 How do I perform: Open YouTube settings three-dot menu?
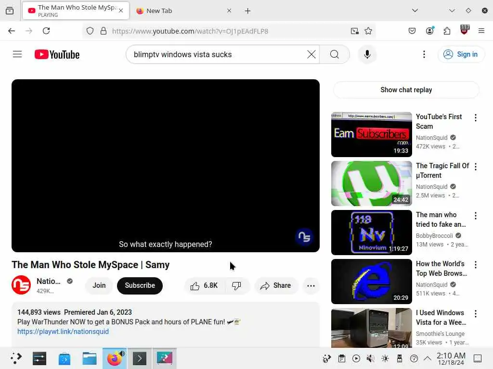coord(424,54)
